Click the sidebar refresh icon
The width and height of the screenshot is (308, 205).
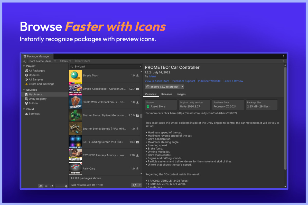point(52,186)
